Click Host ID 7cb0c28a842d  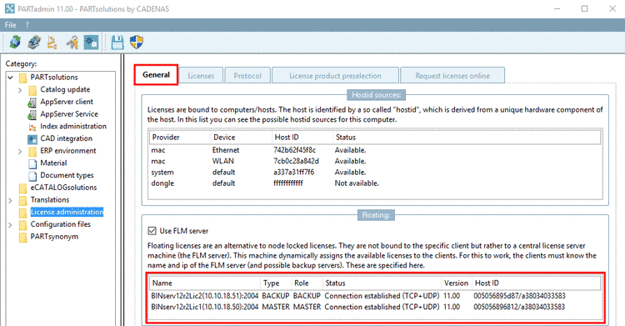coord(296,161)
